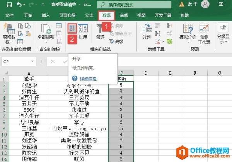
Task: Click into the 操作说明搜索 search box
Action: pos(134,5)
